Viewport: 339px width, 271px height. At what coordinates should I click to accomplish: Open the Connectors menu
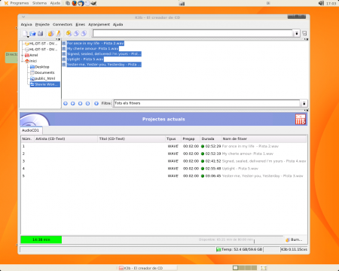(63, 24)
